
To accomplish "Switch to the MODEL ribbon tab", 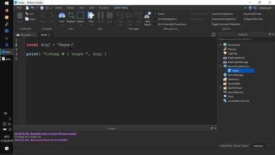I will coord(70,8).
